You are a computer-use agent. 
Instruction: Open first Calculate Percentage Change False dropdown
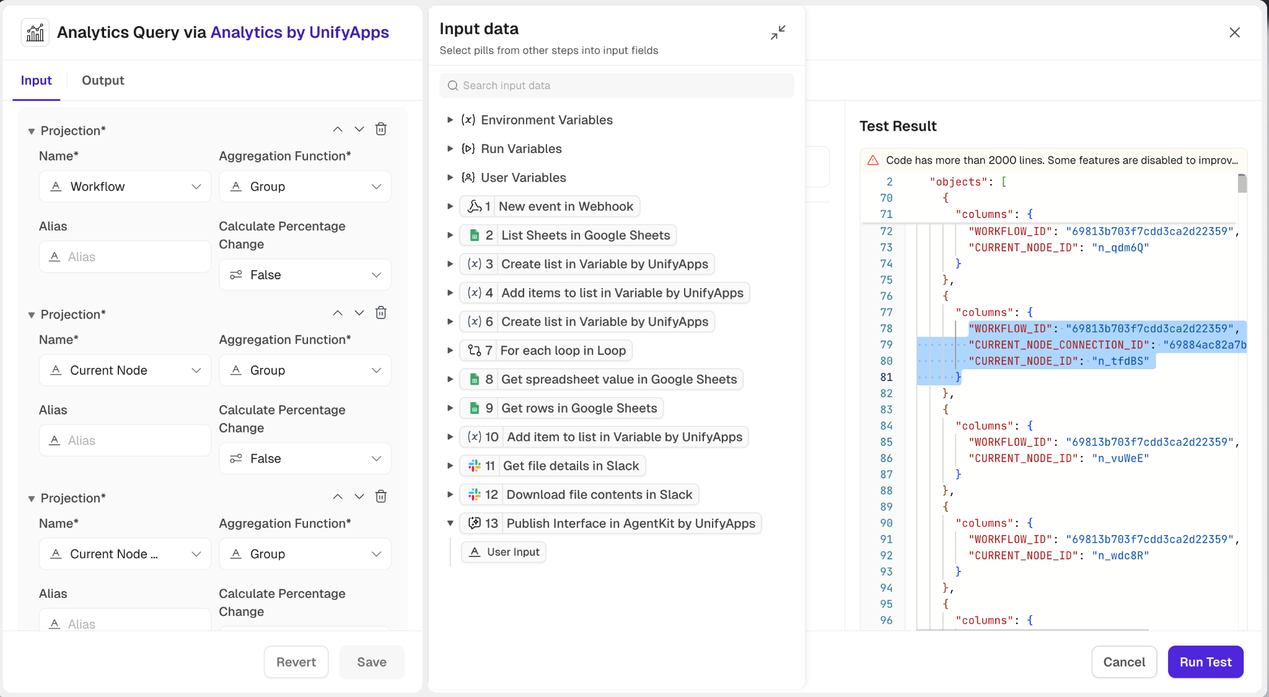pyautogui.click(x=305, y=275)
